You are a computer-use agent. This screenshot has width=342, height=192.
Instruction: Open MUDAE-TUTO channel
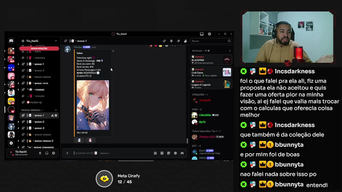40,83
